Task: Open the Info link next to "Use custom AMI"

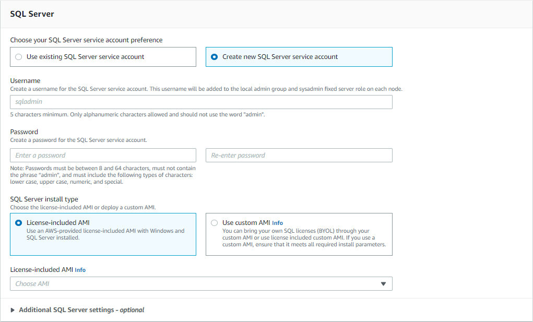Action: coord(277,222)
